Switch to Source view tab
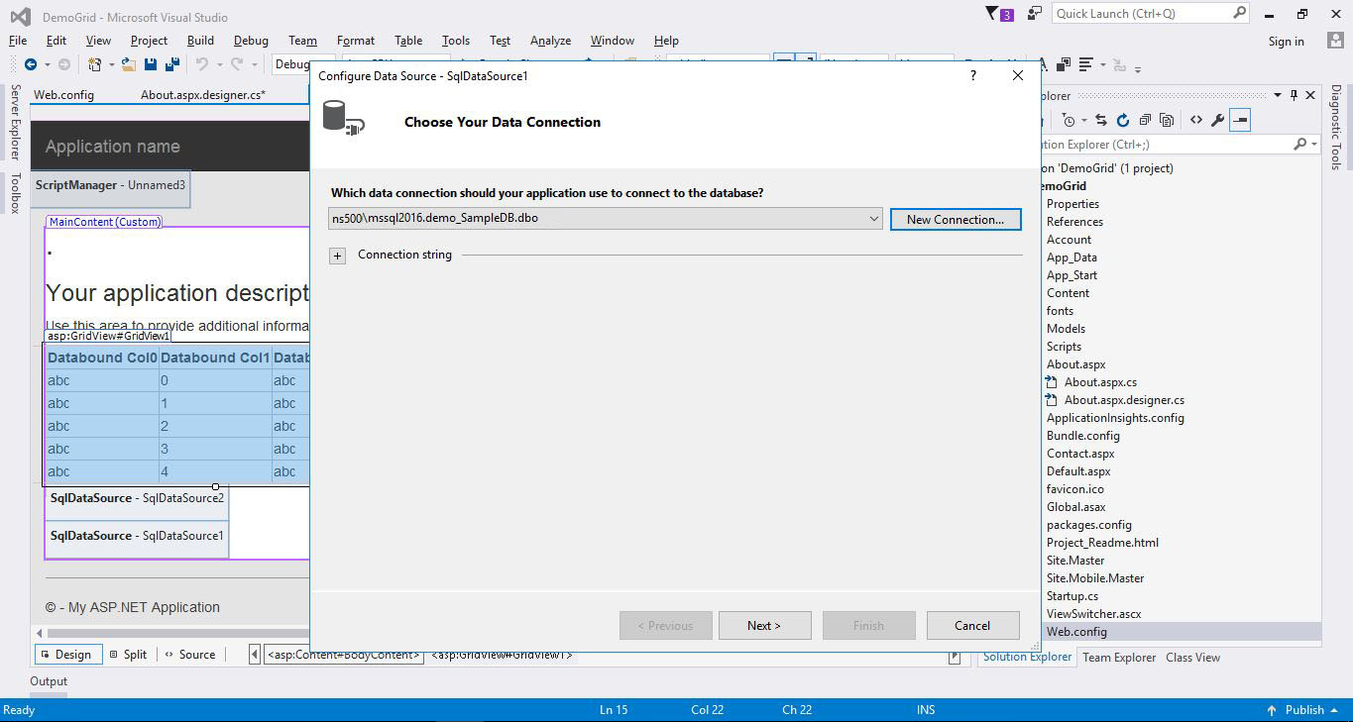Image resolution: width=1353 pixels, height=722 pixels. [x=190, y=655]
